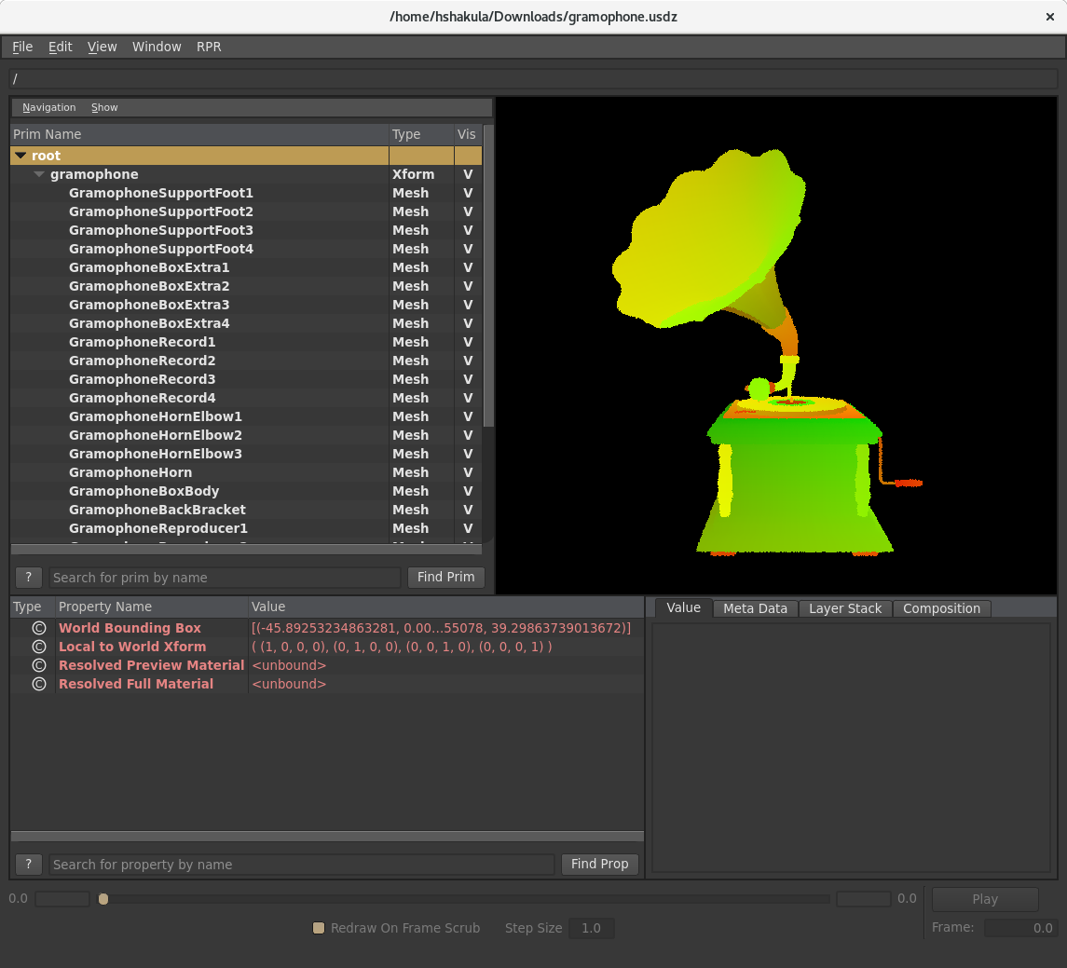1067x968 pixels.
Task: Click the end frame range field
Action: click(864, 899)
